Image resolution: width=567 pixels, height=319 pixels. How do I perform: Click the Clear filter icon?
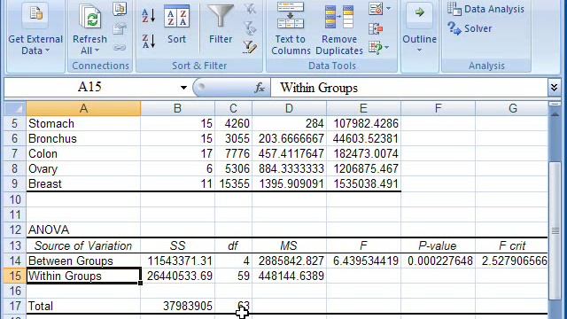click(x=250, y=9)
